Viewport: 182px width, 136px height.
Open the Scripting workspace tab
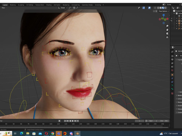coord(98,5)
